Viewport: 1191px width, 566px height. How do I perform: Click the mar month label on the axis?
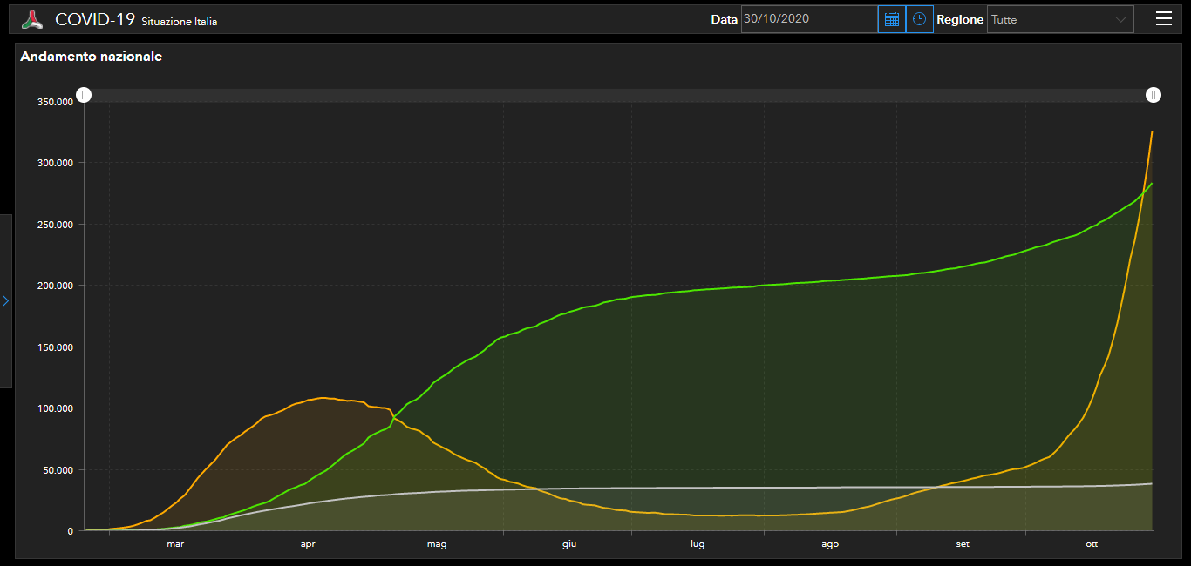(x=175, y=544)
